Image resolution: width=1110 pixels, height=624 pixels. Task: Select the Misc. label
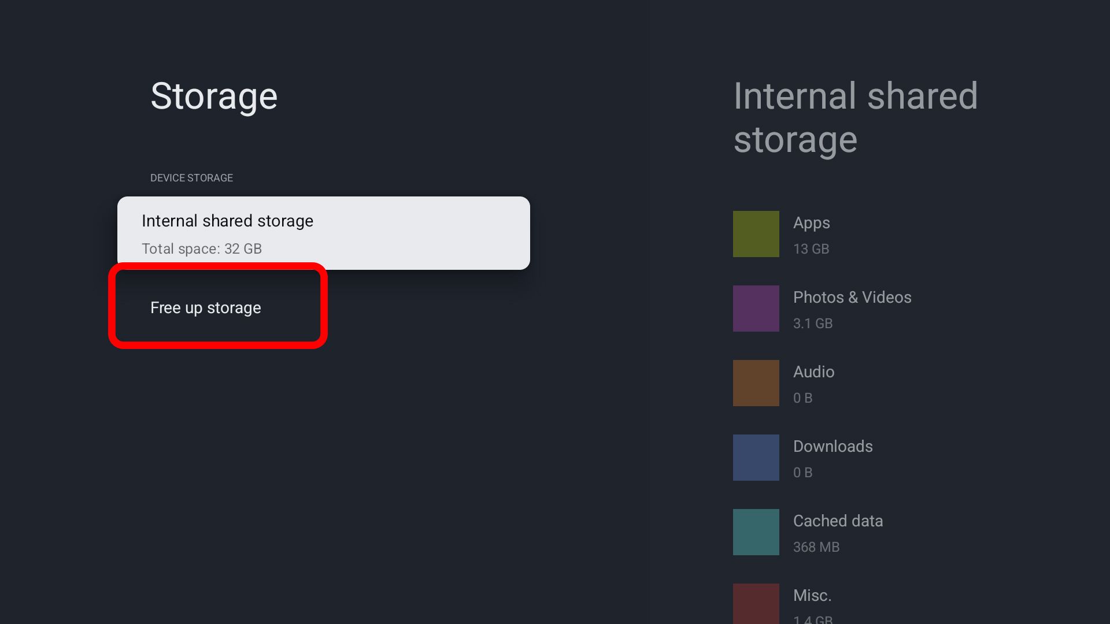coord(812,595)
